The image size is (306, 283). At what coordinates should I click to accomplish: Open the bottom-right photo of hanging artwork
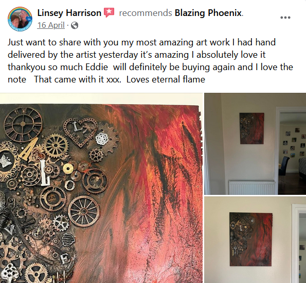click(255, 240)
